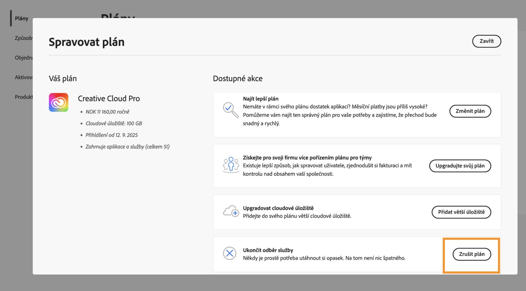Image resolution: width=526 pixels, height=291 pixels.
Task: Click the Upgradovat cloudové úložiště heading
Action: (x=278, y=208)
